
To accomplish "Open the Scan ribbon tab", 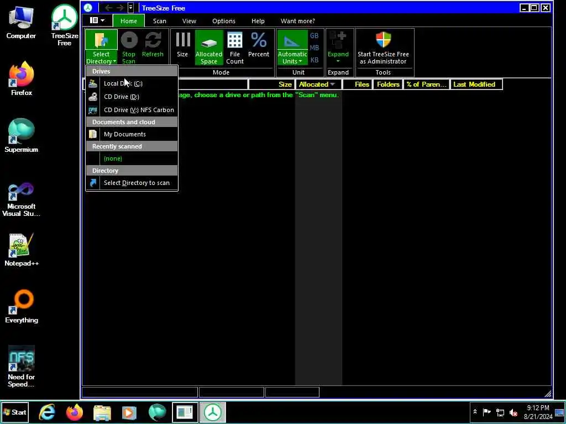I will [160, 21].
